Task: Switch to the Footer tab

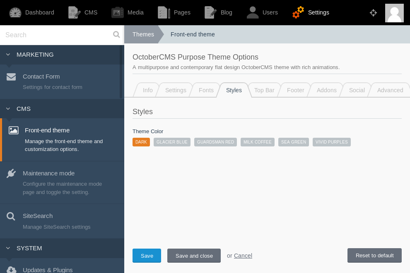Action: coord(295,90)
